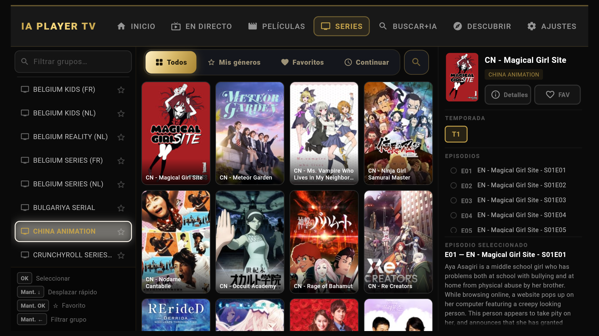
Task: Show Favoritos series
Action: click(302, 62)
